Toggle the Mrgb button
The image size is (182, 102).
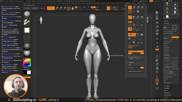pyautogui.click(x=79, y=7)
